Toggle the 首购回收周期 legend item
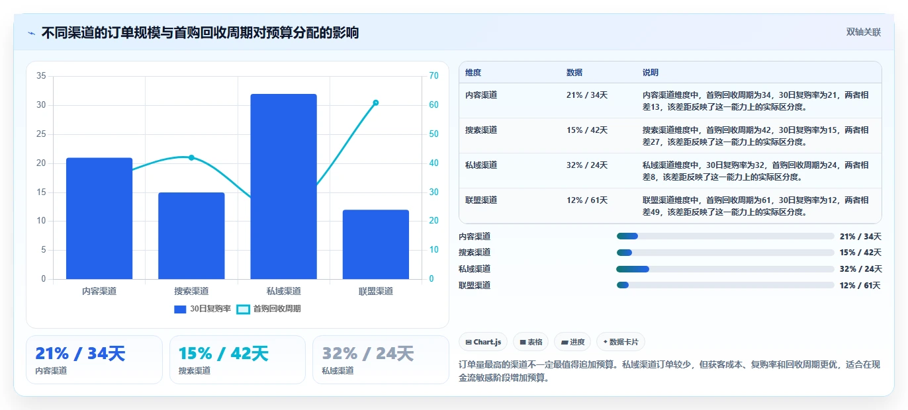Image resolution: width=908 pixels, height=410 pixels. [269, 309]
